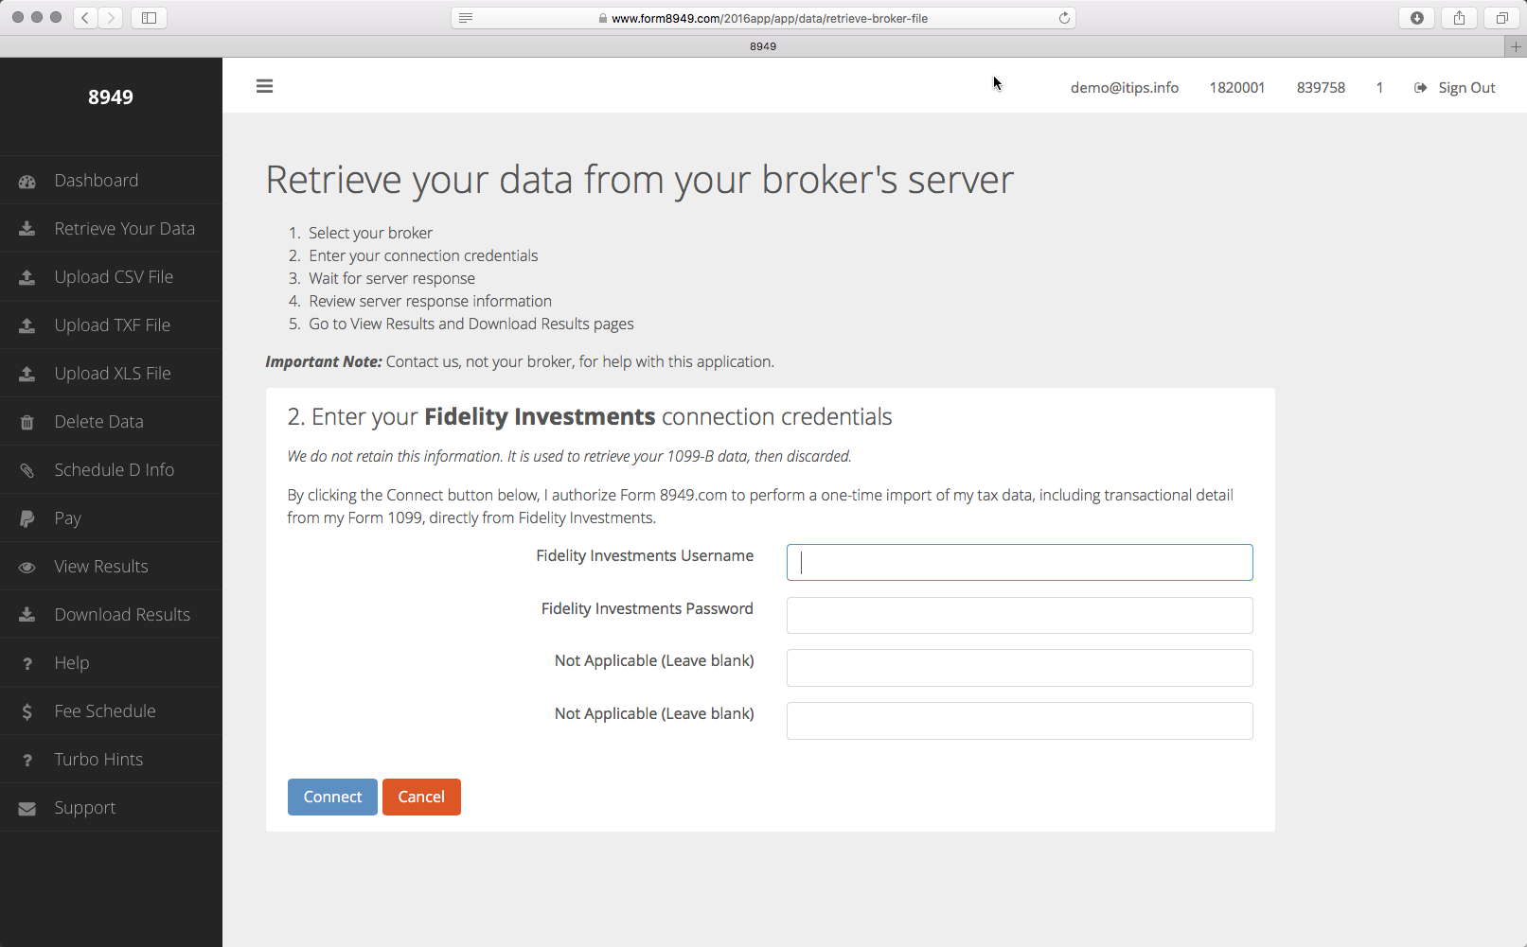Open the Support page
Screen dimensions: 1527x947
pyautogui.click(x=111, y=808)
